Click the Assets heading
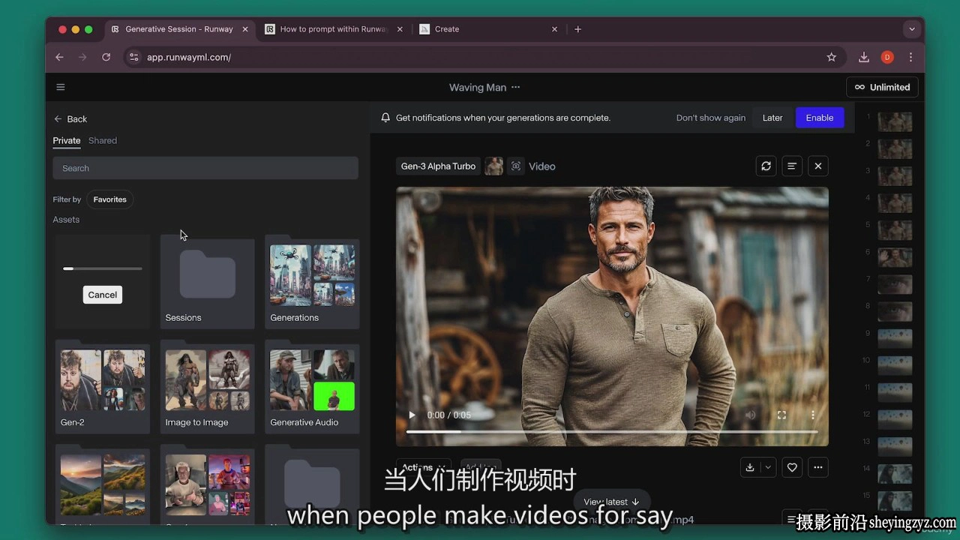960x540 pixels. pyautogui.click(x=66, y=220)
